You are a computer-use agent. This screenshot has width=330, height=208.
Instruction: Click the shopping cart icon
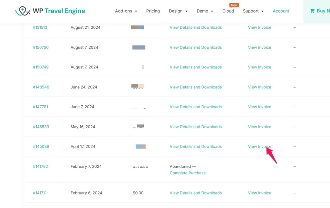[312, 11]
